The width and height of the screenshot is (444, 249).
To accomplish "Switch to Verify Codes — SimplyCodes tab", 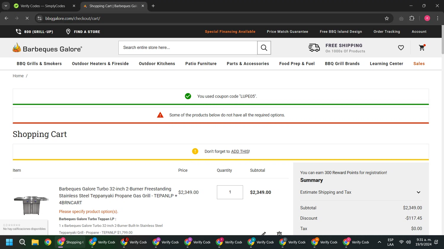I will click(x=43, y=6).
